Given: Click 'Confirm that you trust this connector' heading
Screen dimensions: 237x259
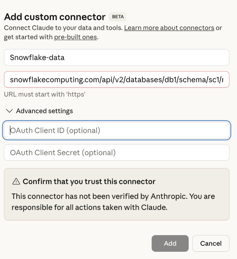Looking at the screenshot, I should (x=89, y=181).
